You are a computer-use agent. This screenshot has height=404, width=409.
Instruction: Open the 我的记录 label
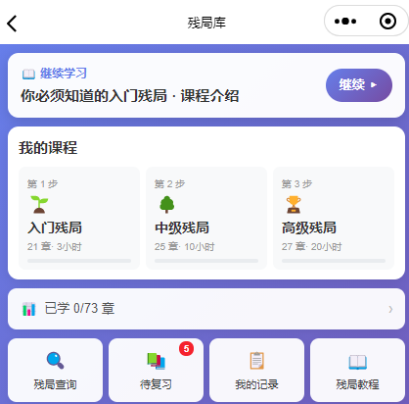click(x=257, y=384)
